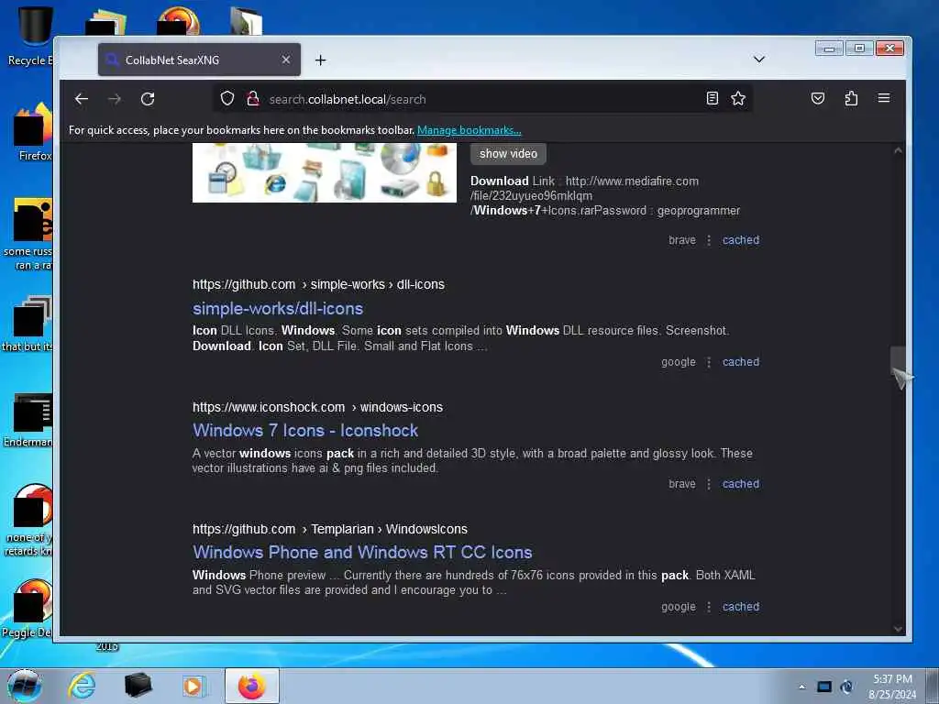Image resolution: width=939 pixels, height=704 pixels.
Task: Go back to the previous page
Action: click(82, 99)
